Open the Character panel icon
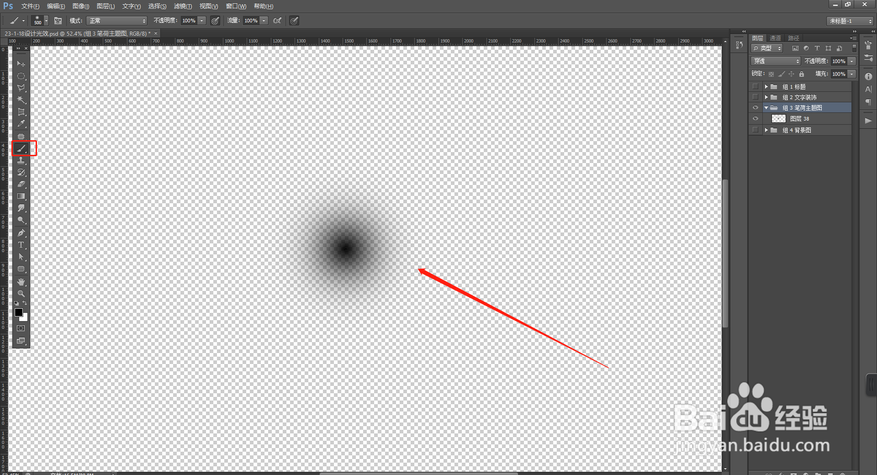The width and height of the screenshot is (877, 475). (868, 89)
